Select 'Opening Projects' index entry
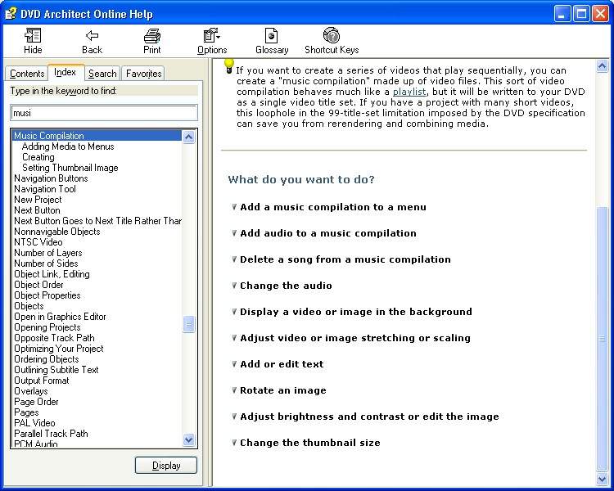The width and height of the screenshot is (614, 491). click(x=47, y=327)
